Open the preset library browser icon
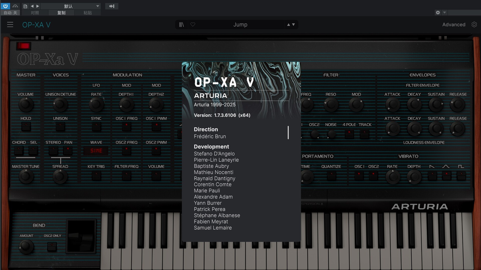481x270 pixels. (x=181, y=24)
